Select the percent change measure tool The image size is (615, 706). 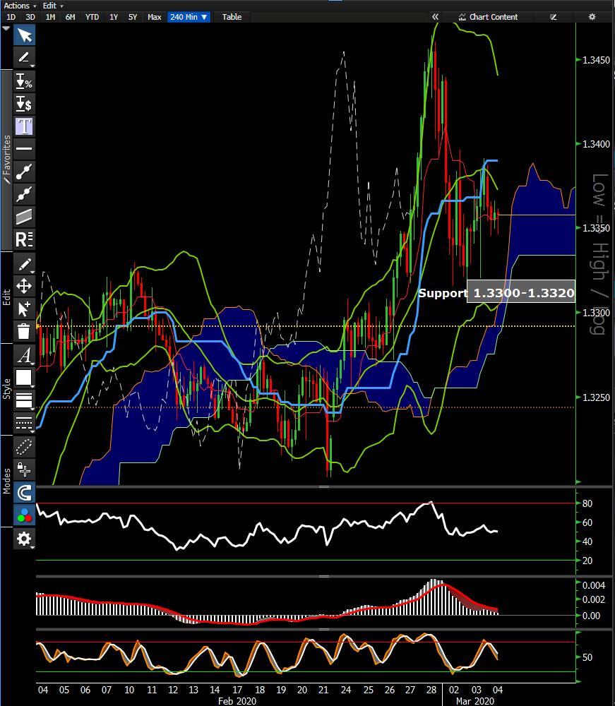tap(24, 82)
